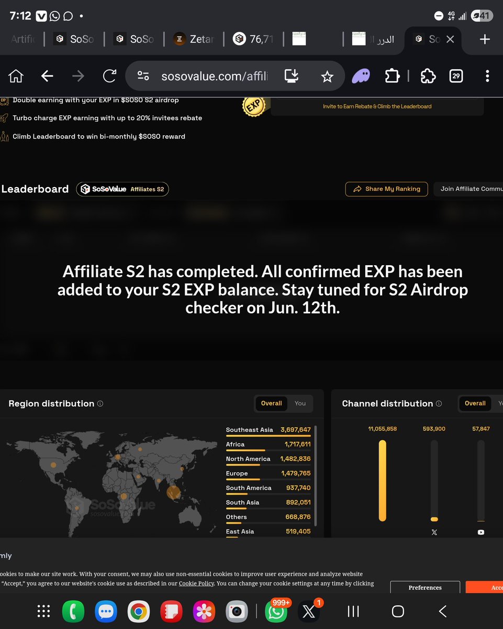Viewport: 503px width, 629px height.
Task: Click the 11,055,858 channel bar
Action: point(383,481)
